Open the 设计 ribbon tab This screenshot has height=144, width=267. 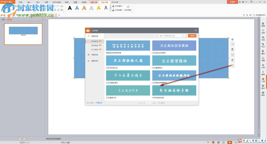tap(38, 2)
